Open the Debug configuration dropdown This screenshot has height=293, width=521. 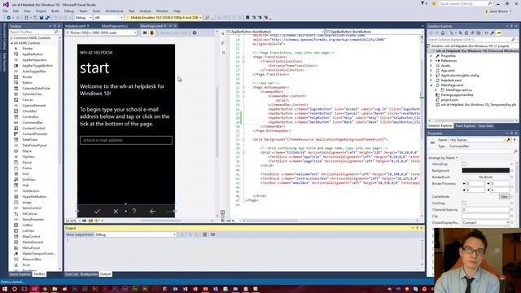[83, 18]
